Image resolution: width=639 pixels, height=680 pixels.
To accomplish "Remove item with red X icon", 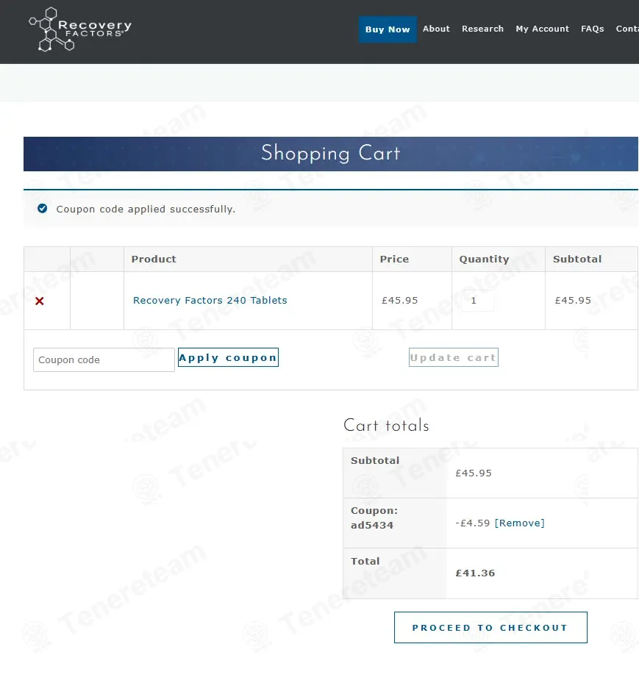I will pos(40,301).
